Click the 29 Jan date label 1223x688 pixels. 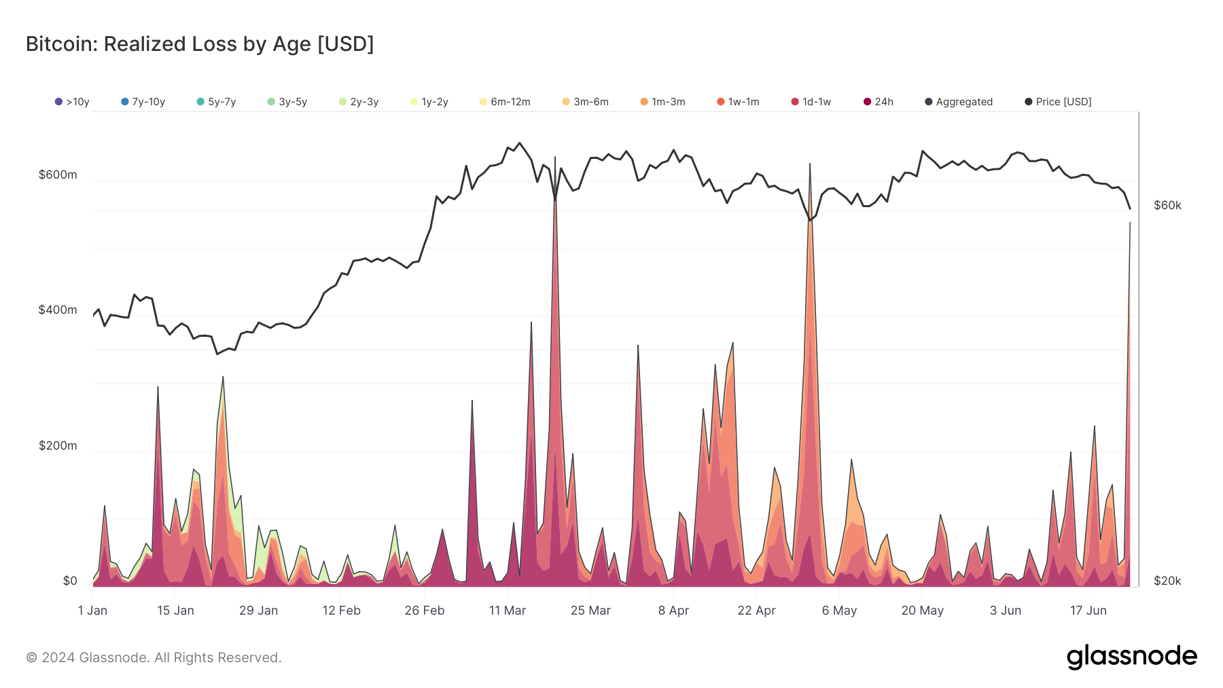(x=258, y=611)
